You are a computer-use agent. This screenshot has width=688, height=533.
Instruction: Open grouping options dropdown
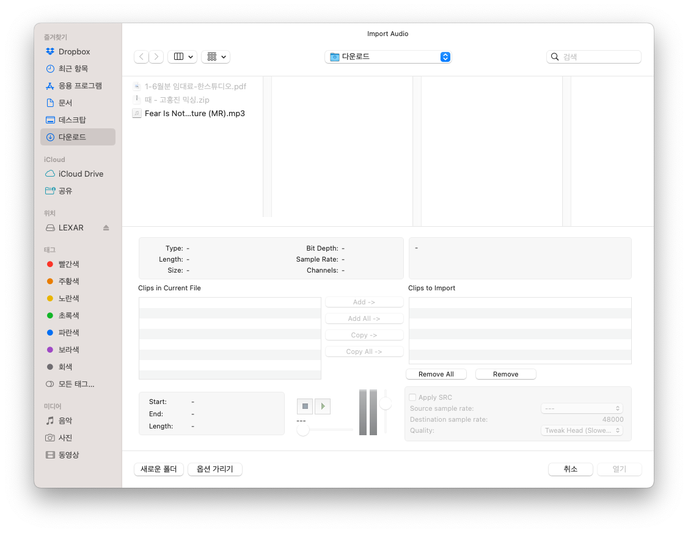216,57
